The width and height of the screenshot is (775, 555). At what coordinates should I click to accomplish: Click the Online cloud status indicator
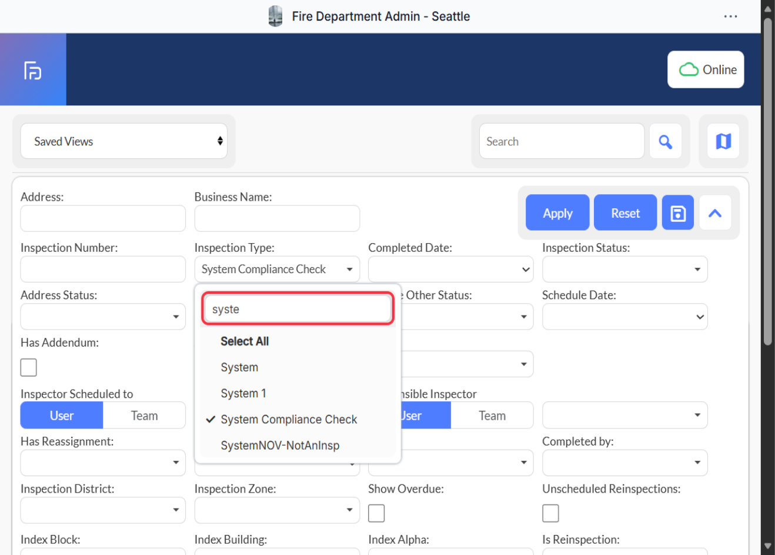click(x=706, y=69)
